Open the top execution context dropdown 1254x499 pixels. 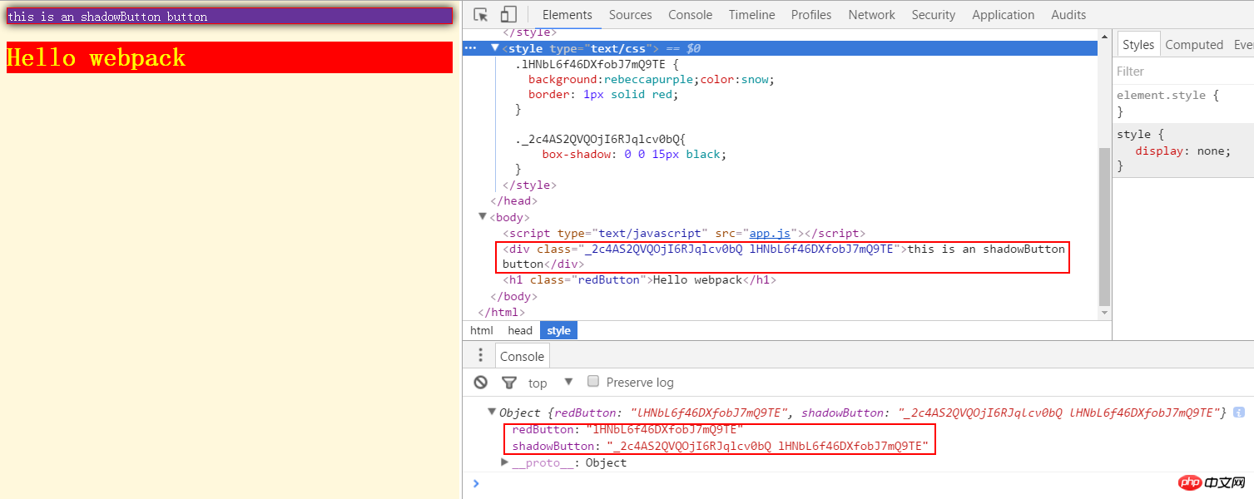point(568,382)
